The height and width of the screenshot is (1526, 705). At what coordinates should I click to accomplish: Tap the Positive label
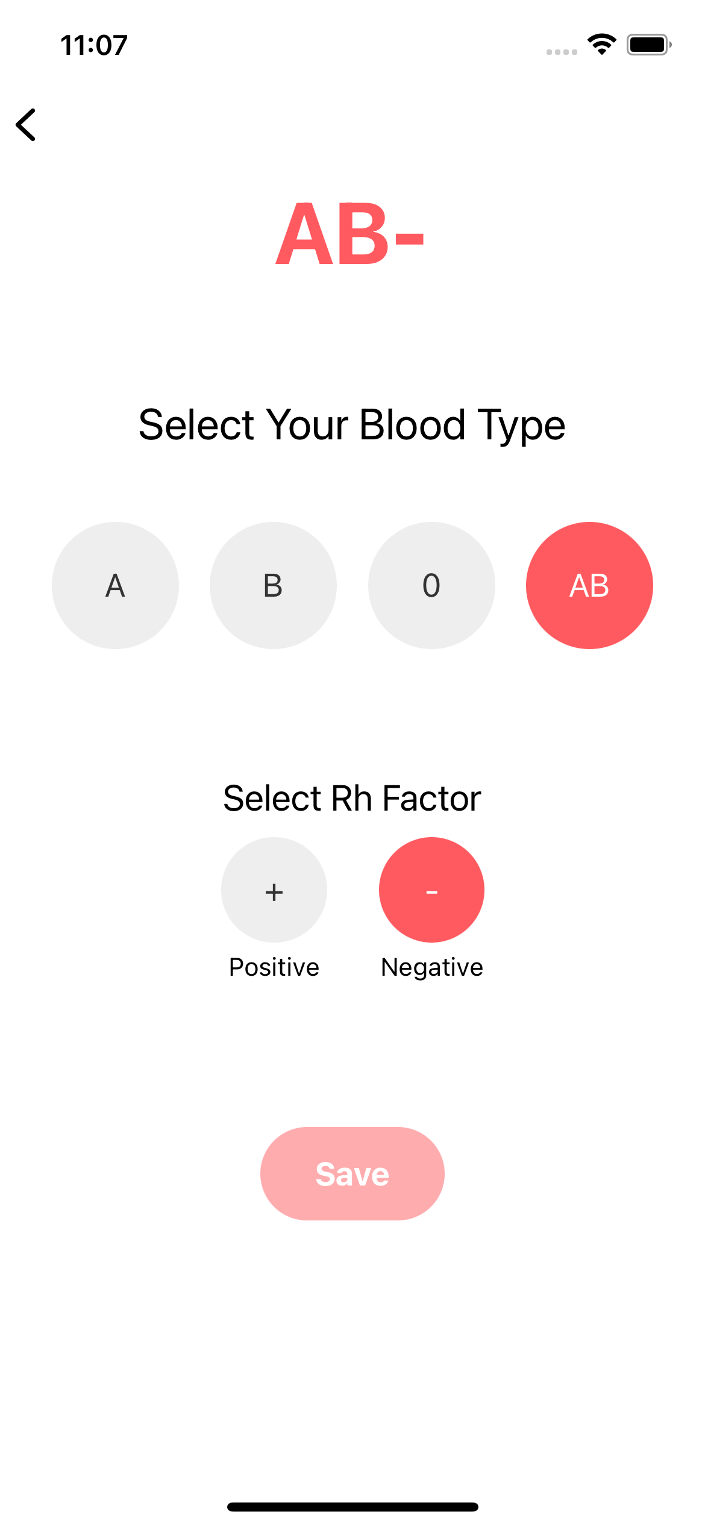274,967
